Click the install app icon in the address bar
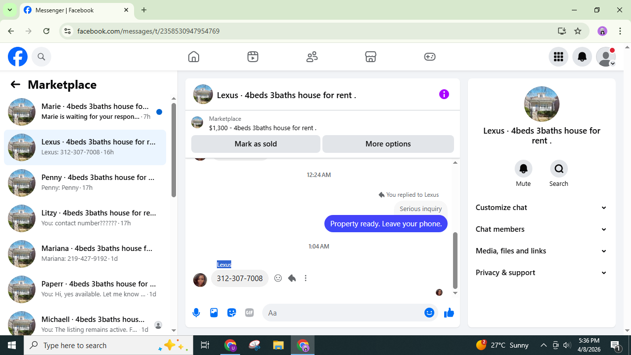Screen dimensions: 631x355 tap(561, 31)
